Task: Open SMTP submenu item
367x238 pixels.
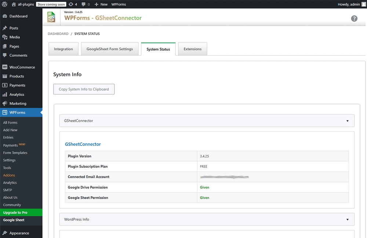Action: tap(7, 190)
